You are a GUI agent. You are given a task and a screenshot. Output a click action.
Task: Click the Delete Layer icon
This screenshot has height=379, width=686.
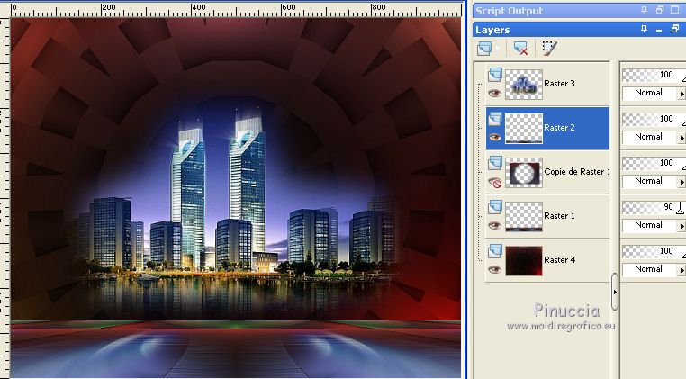click(520, 48)
